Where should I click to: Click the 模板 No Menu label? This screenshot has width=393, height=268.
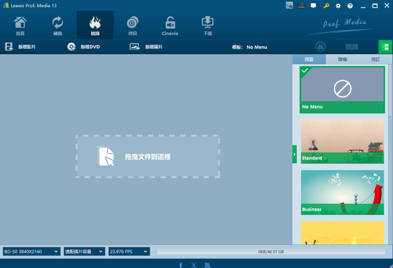click(249, 47)
